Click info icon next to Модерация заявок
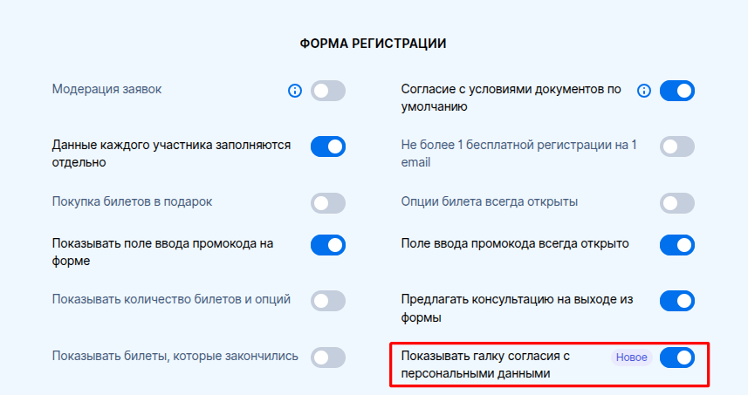 [295, 91]
